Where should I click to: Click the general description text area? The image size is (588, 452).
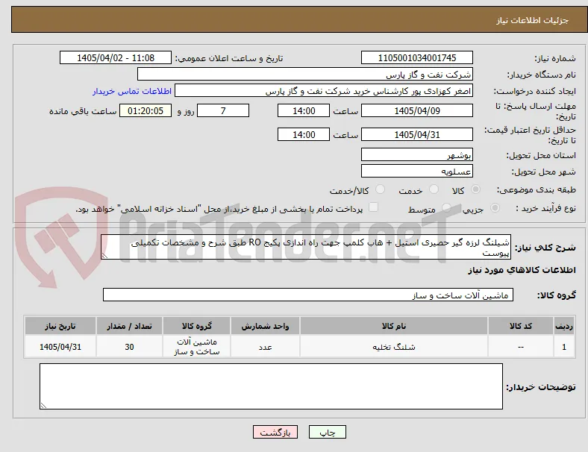tap(306, 247)
